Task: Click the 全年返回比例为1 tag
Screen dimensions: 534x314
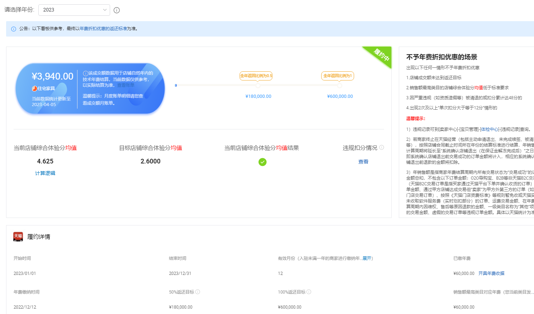Action: [337, 76]
